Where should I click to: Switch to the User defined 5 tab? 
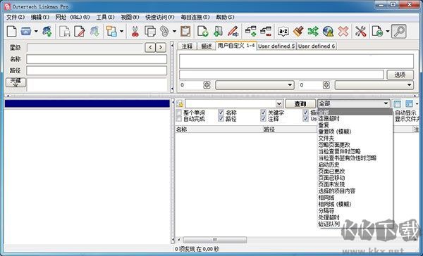(276, 46)
